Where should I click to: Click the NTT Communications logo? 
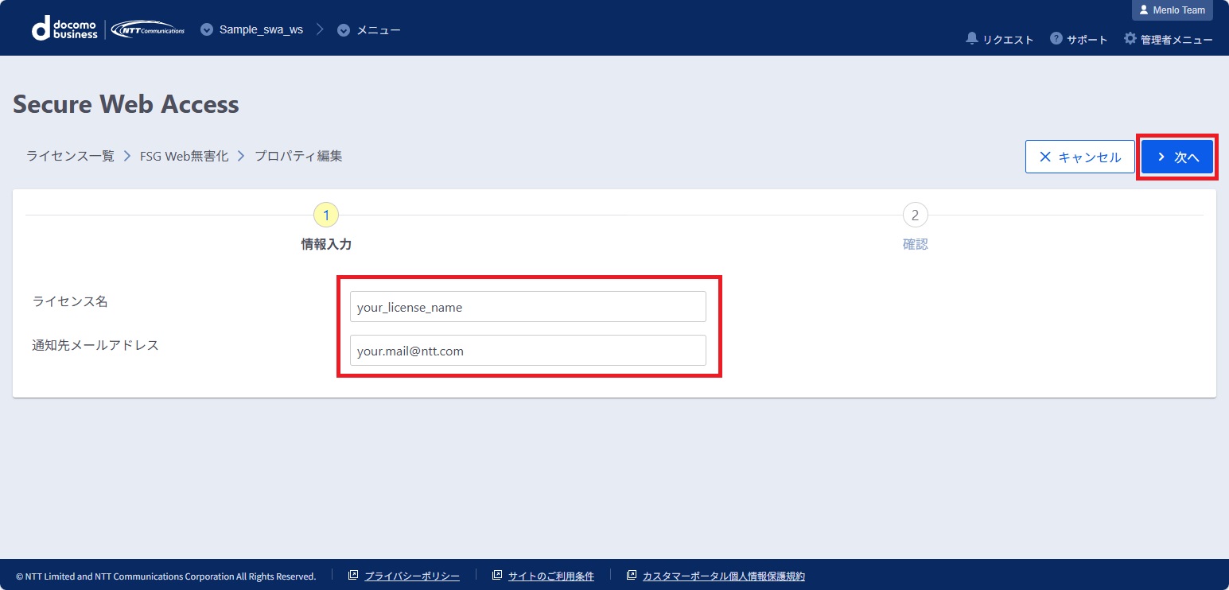[x=148, y=30]
